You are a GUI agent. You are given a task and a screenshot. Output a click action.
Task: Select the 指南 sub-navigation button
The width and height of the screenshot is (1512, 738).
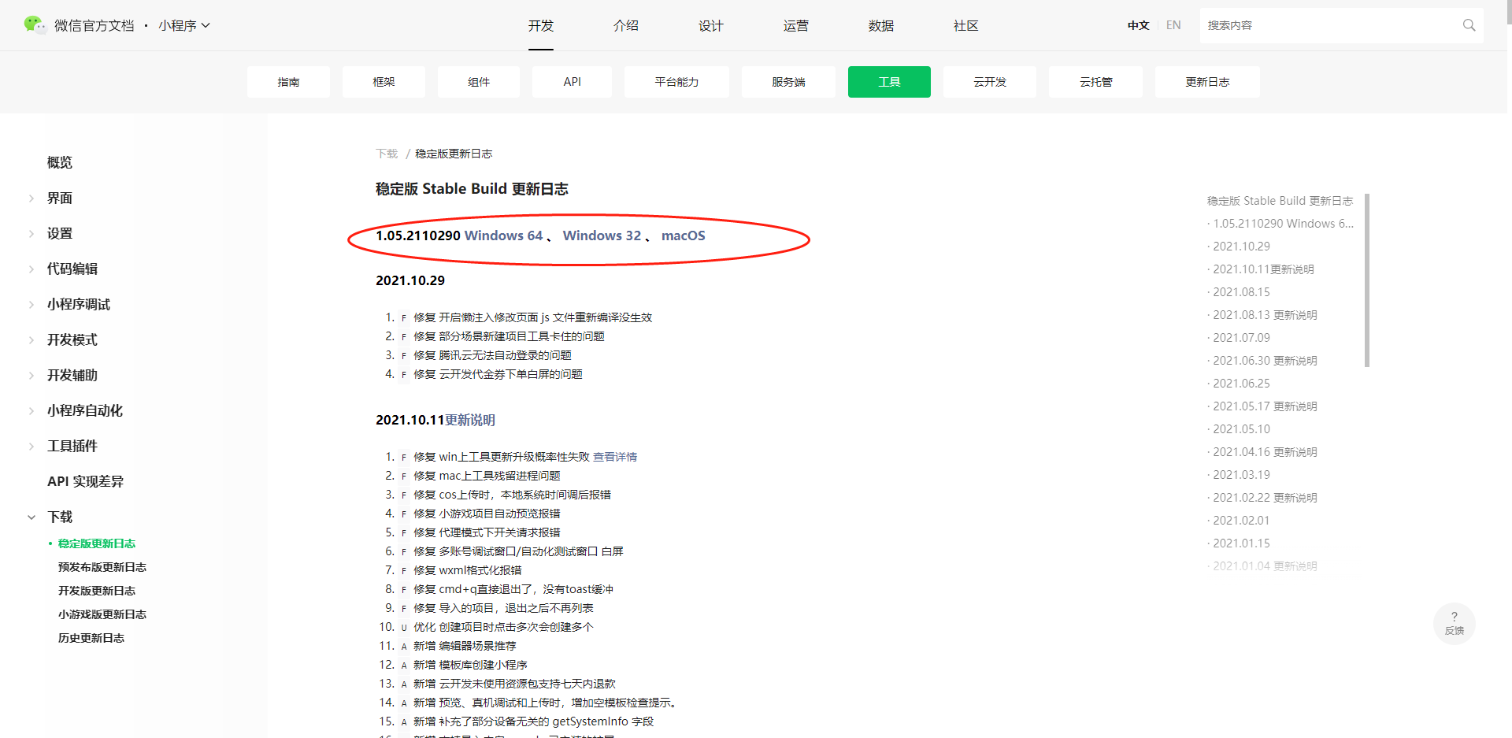point(288,82)
